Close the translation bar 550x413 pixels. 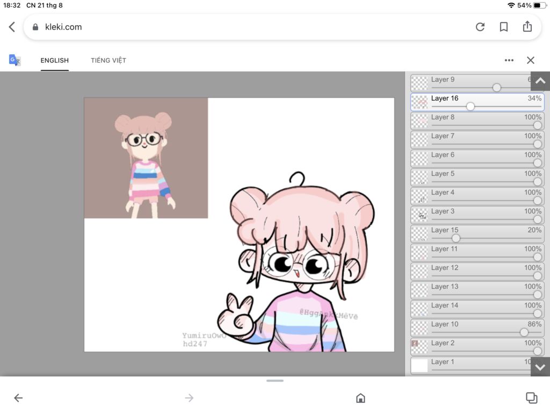click(530, 60)
